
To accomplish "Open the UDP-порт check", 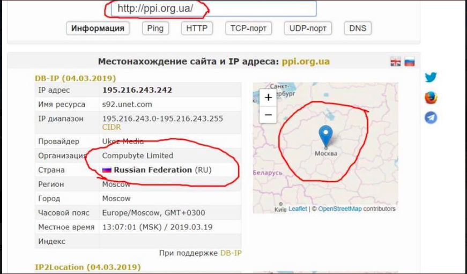I will point(308,28).
